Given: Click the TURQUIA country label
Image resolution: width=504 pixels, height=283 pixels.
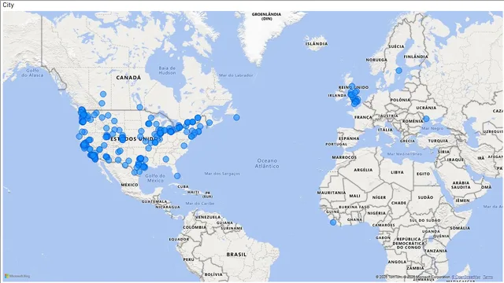Looking at the screenshot, I should [x=438, y=141].
